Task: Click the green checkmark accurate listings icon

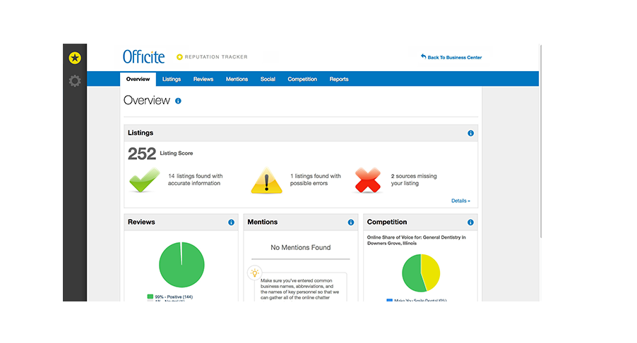Action: click(x=145, y=180)
